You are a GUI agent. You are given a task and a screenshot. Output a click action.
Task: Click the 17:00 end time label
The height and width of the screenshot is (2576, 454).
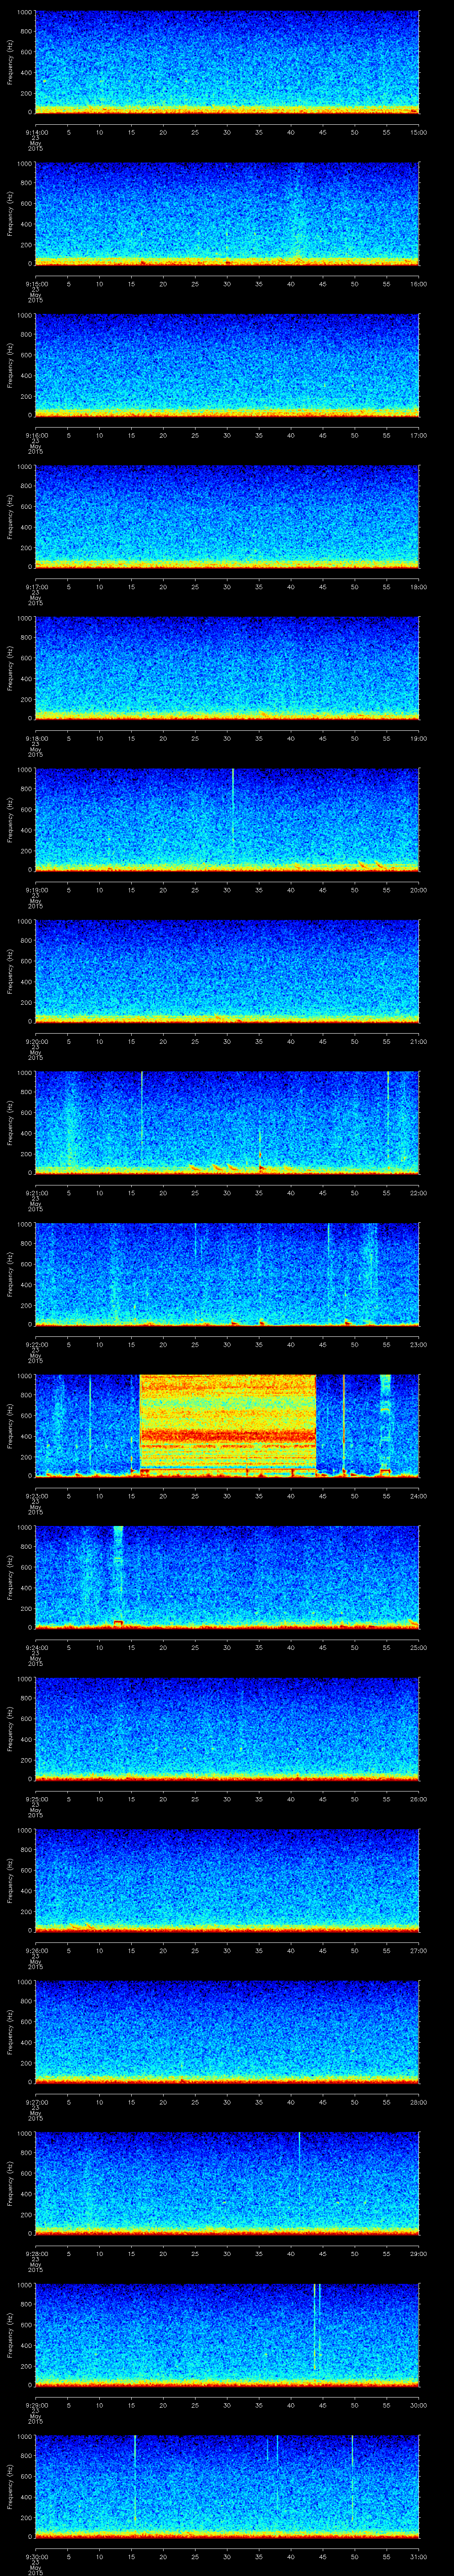[x=418, y=435]
